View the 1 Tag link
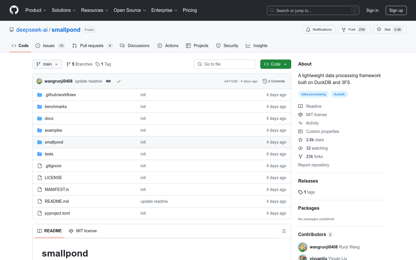416x260 pixels. [x=103, y=64]
